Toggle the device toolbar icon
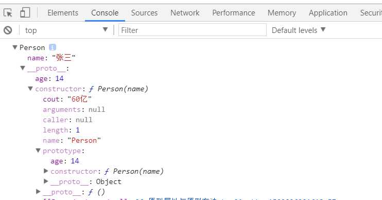382x200 pixels. point(25,12)
